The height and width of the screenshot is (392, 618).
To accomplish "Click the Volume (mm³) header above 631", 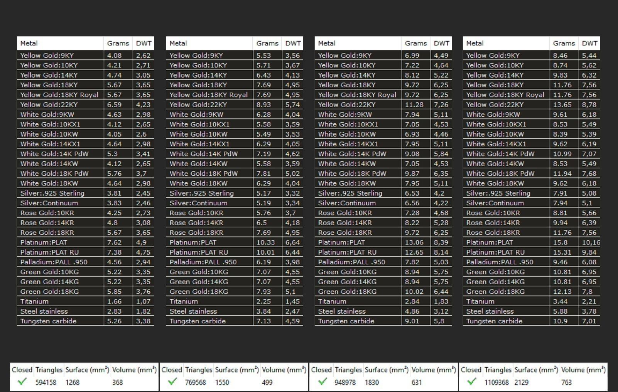I will tap(434, 370).
